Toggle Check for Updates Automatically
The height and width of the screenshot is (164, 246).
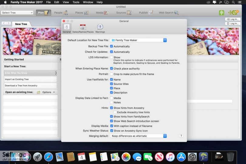click(111, 52)
